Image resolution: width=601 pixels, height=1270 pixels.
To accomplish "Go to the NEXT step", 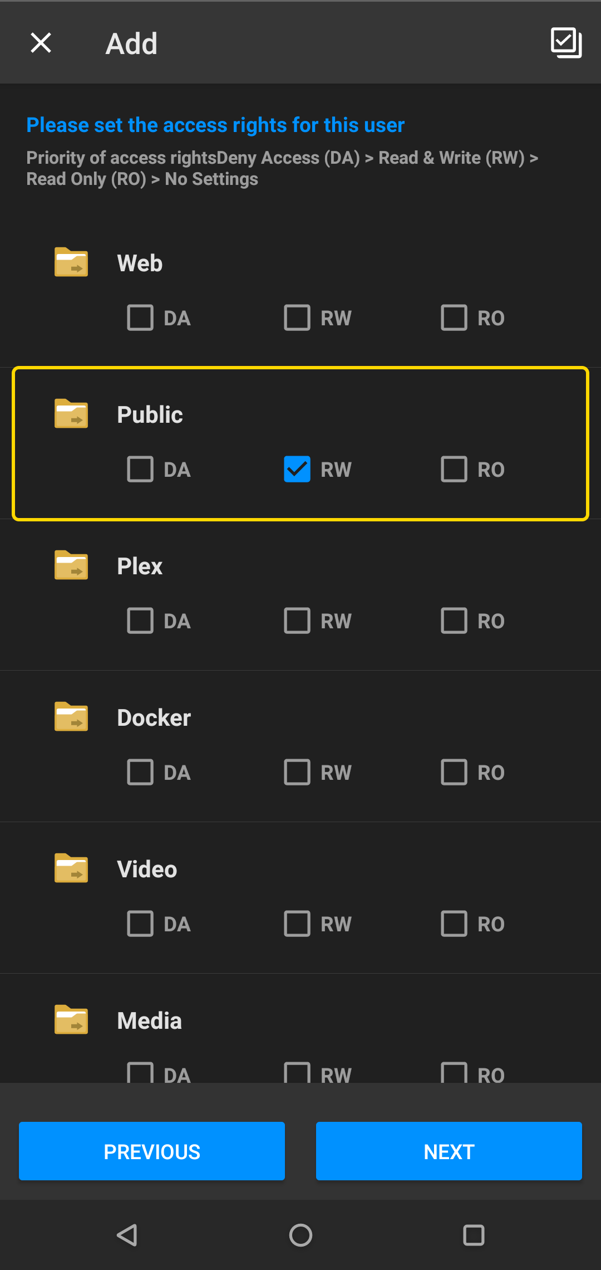I will point(449,1151).
